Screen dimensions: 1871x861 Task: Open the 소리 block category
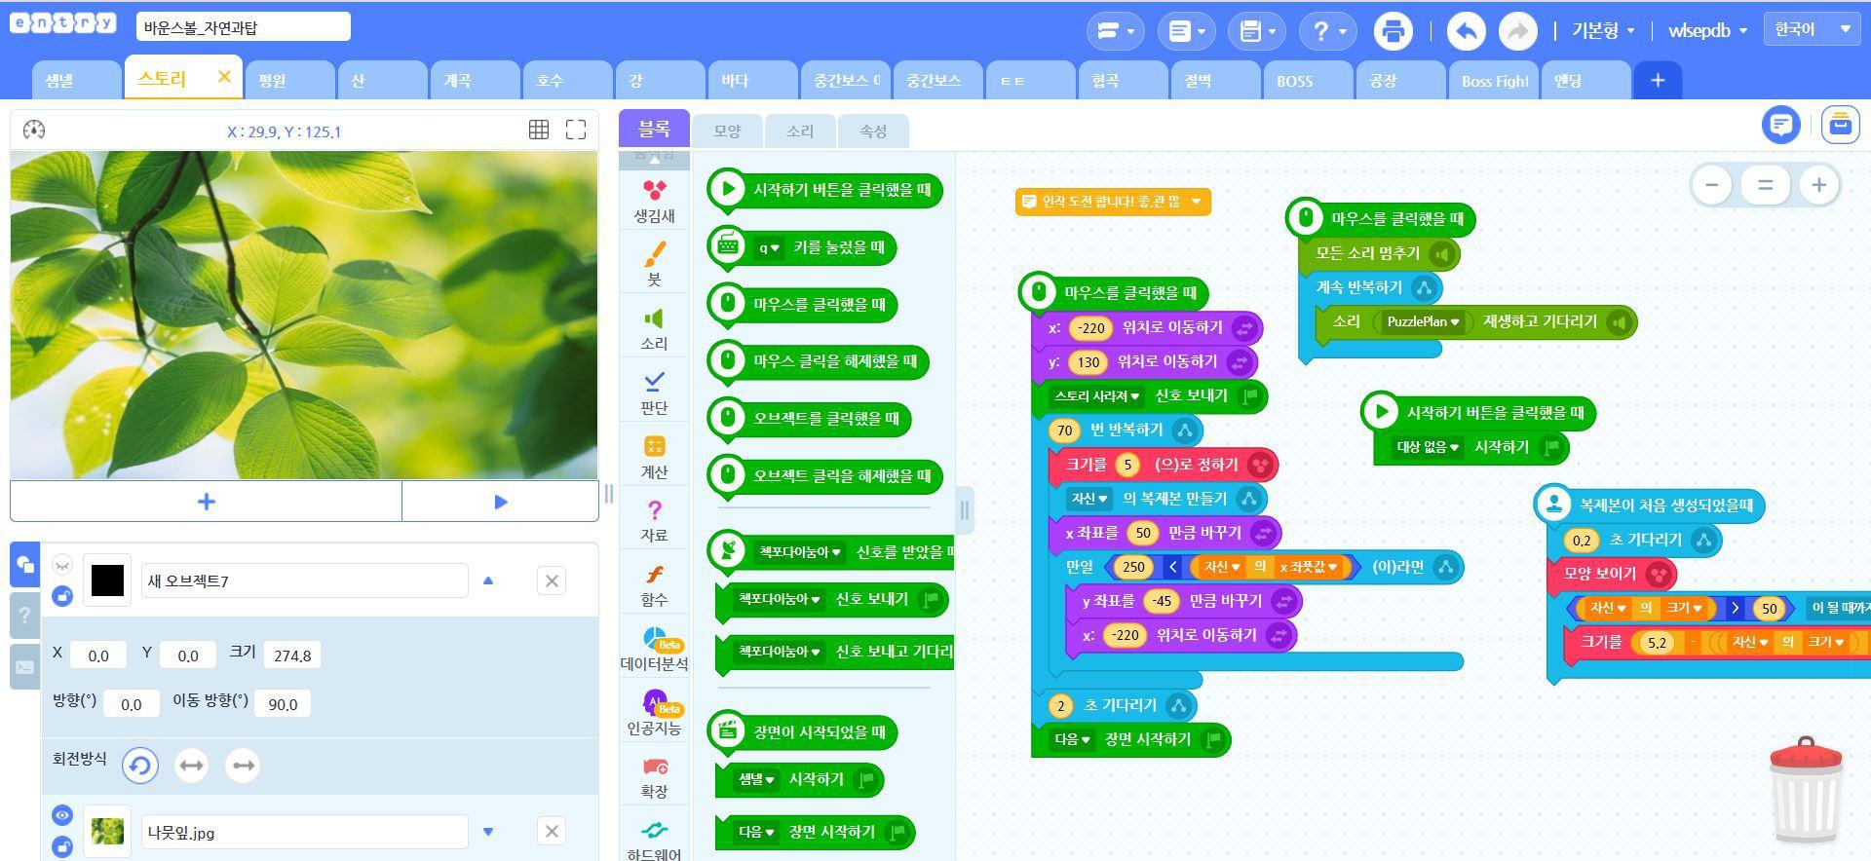pyautogui.click(x=654, y=328)
